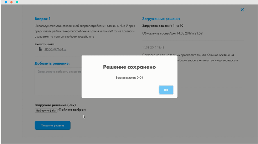Click the Вопрос 1 heading
This screenshot has height=144, width=258.
pyautogui.click(x=42, y=19)
